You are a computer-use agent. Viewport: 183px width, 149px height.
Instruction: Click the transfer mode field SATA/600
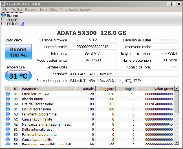click(93, 60)
